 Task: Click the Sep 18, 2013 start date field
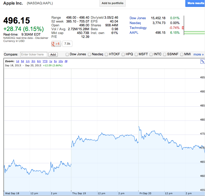(13, 66)
